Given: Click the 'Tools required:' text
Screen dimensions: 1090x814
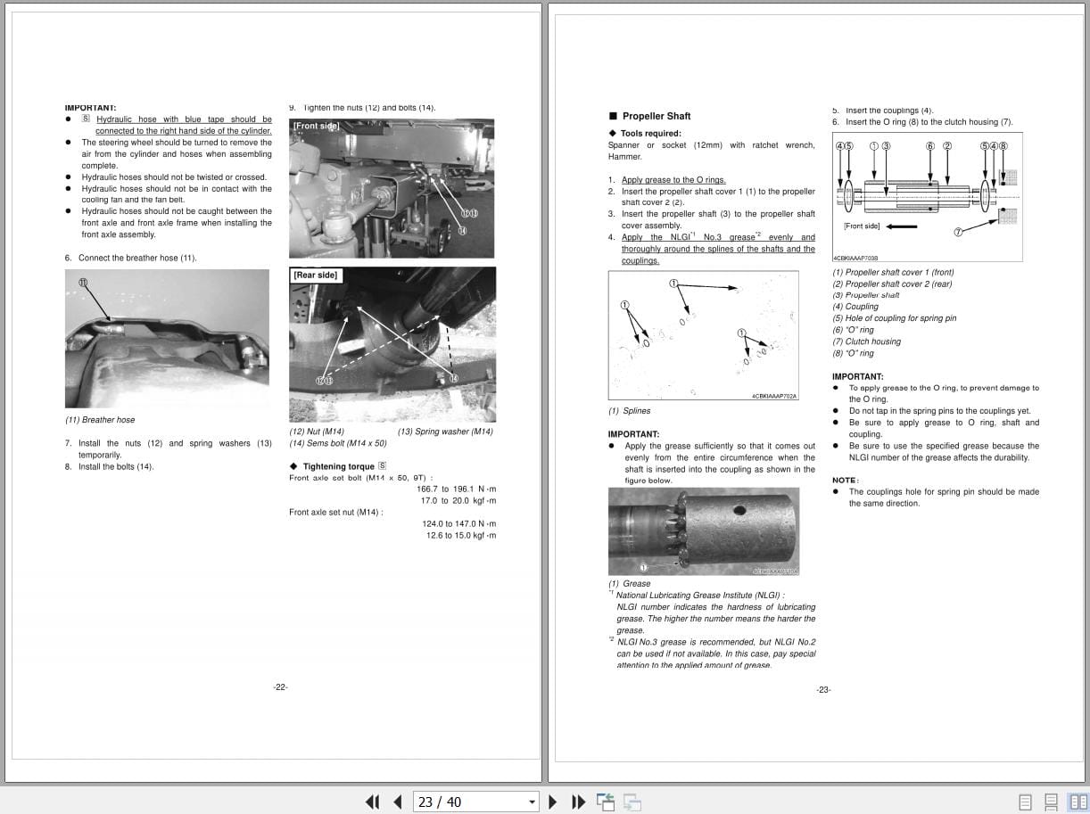Looking at the screenshot, I should [x=651, y=134].
